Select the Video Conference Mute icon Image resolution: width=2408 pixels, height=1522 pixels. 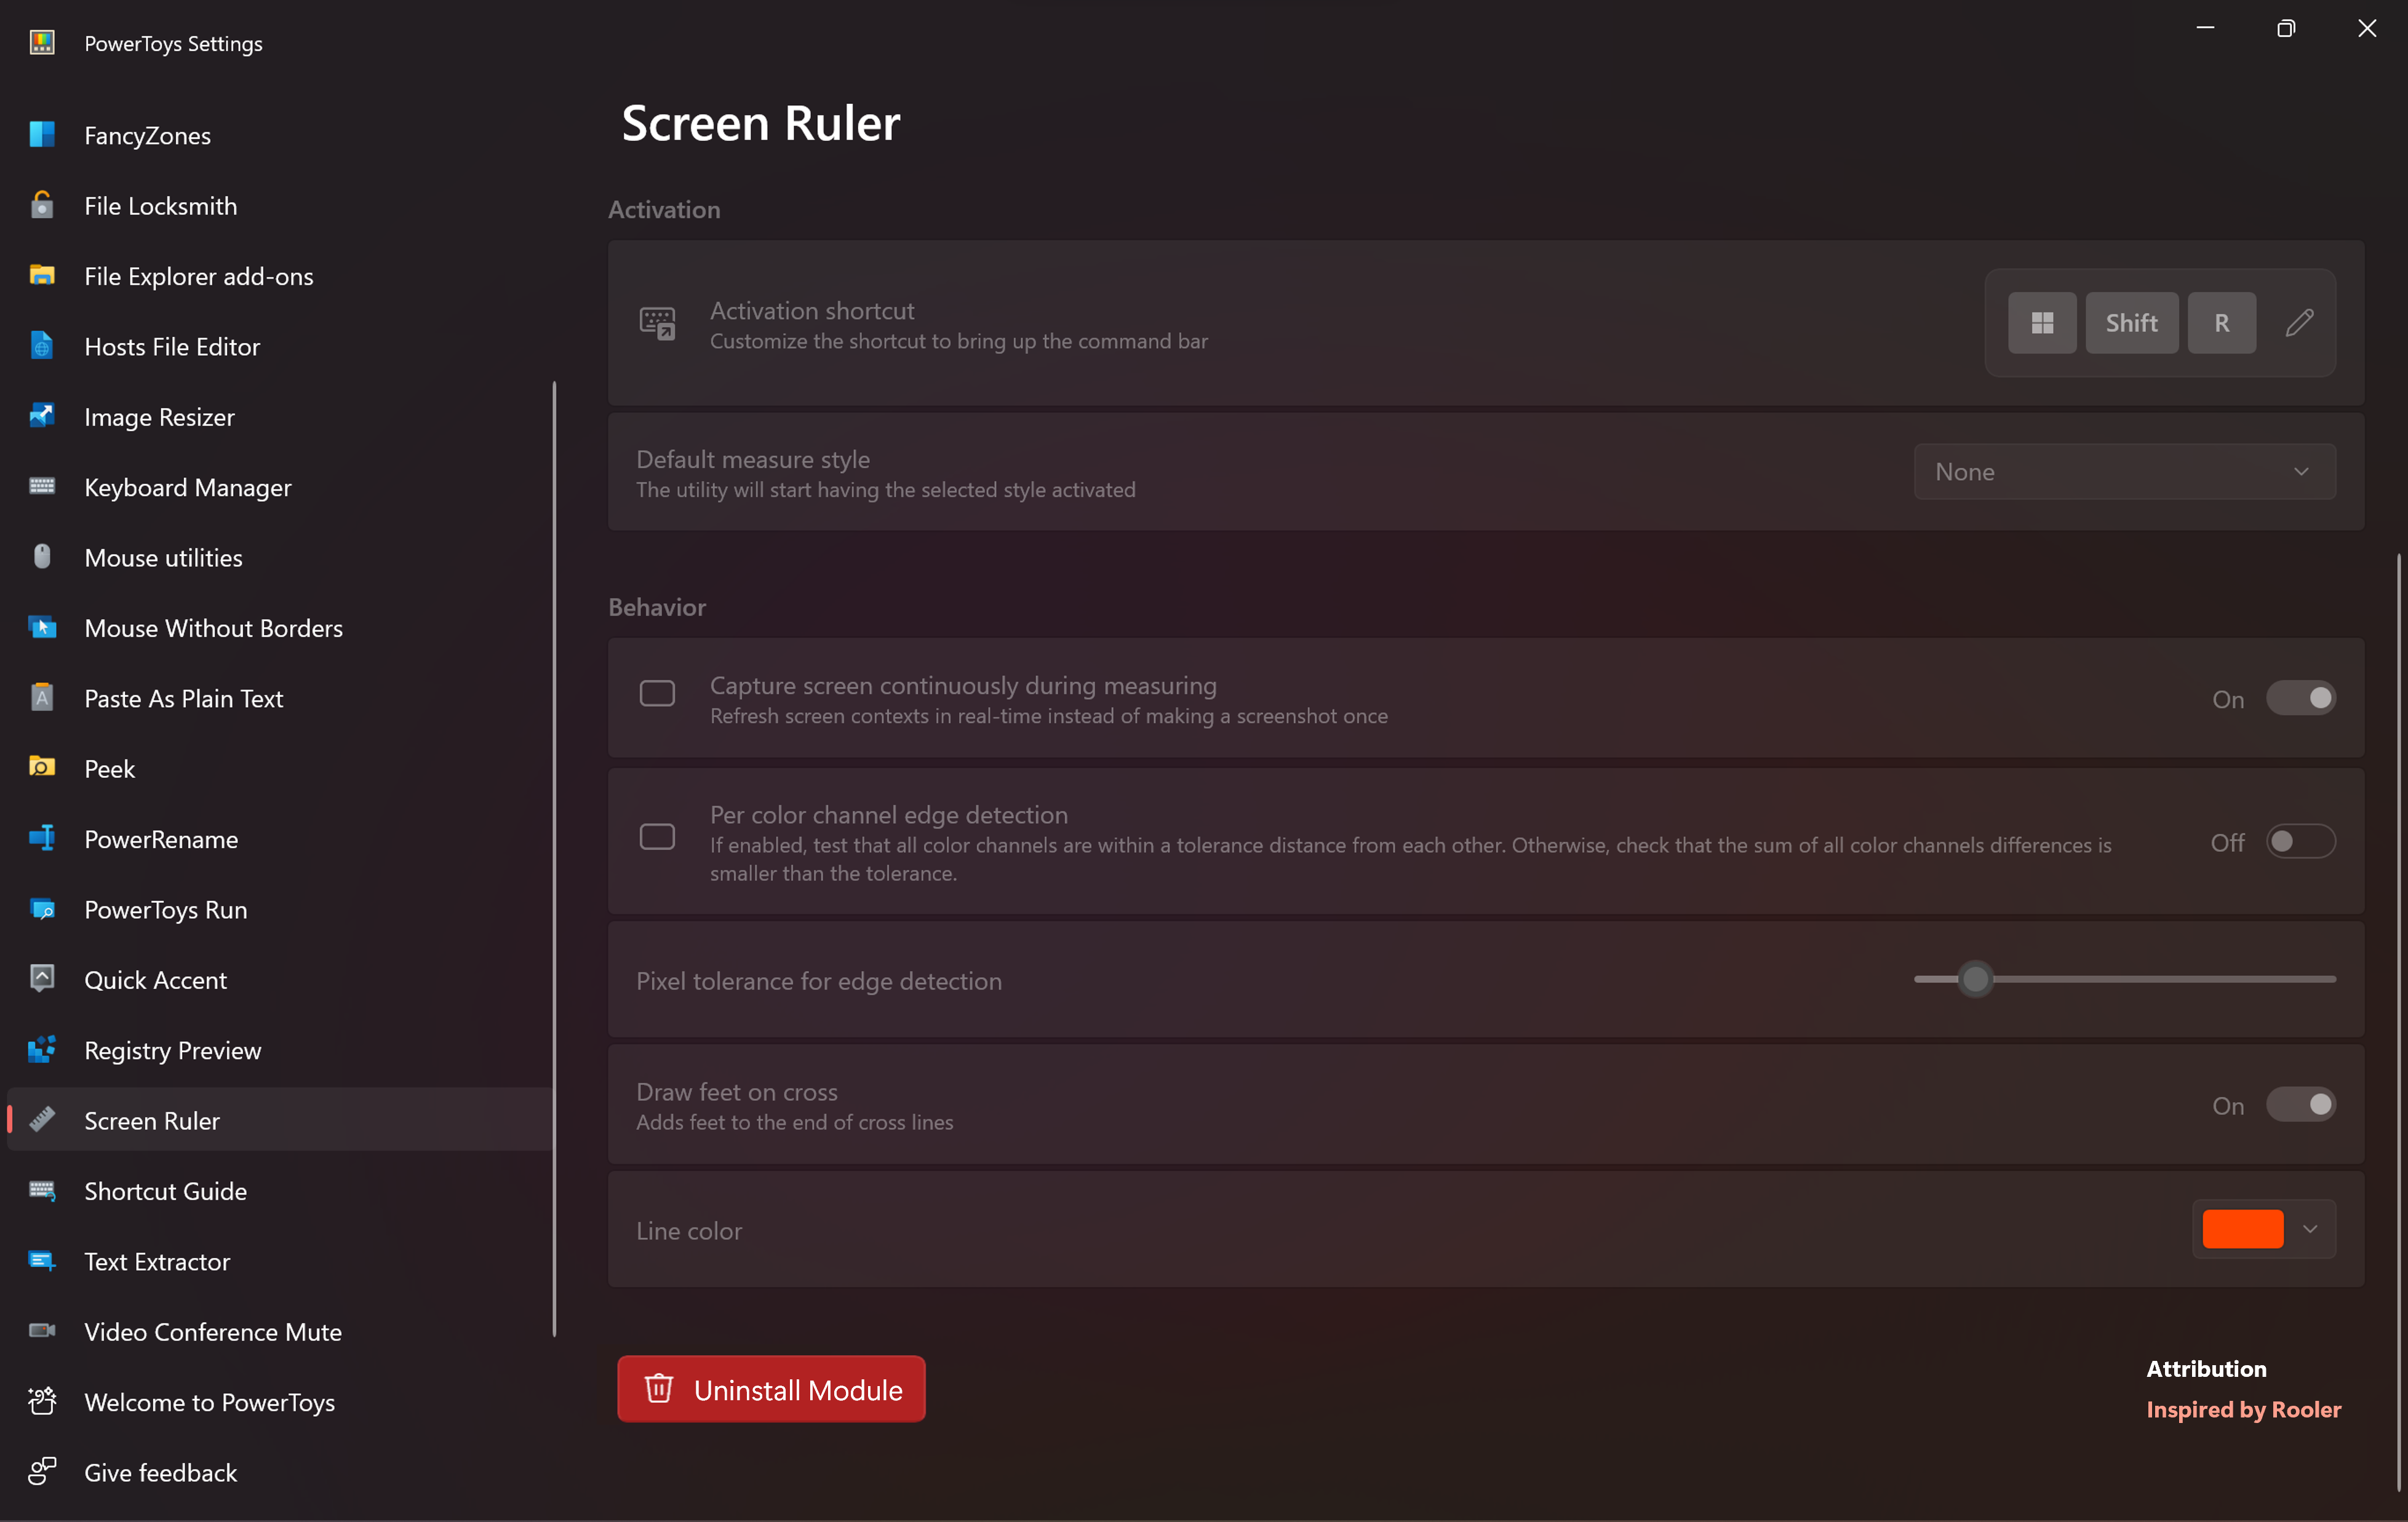(x=41, y=1331)
